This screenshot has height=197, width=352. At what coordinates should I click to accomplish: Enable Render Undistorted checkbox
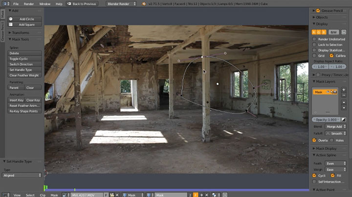(x=314, y=39)
